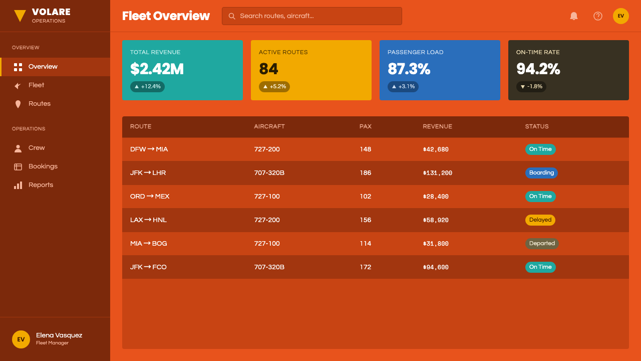Click revenue value $42,680
Viewport: 641px width, 361px height.
(x=436, y=149)
